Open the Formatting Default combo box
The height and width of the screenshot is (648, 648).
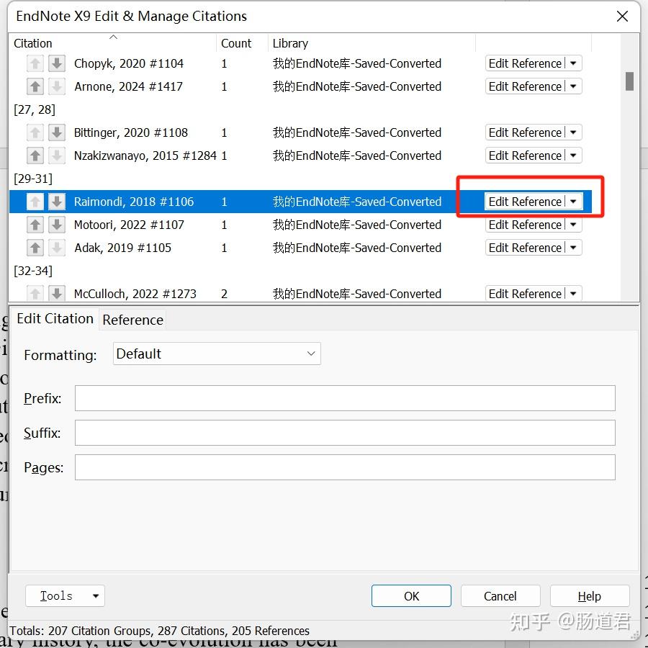(217, 354)
